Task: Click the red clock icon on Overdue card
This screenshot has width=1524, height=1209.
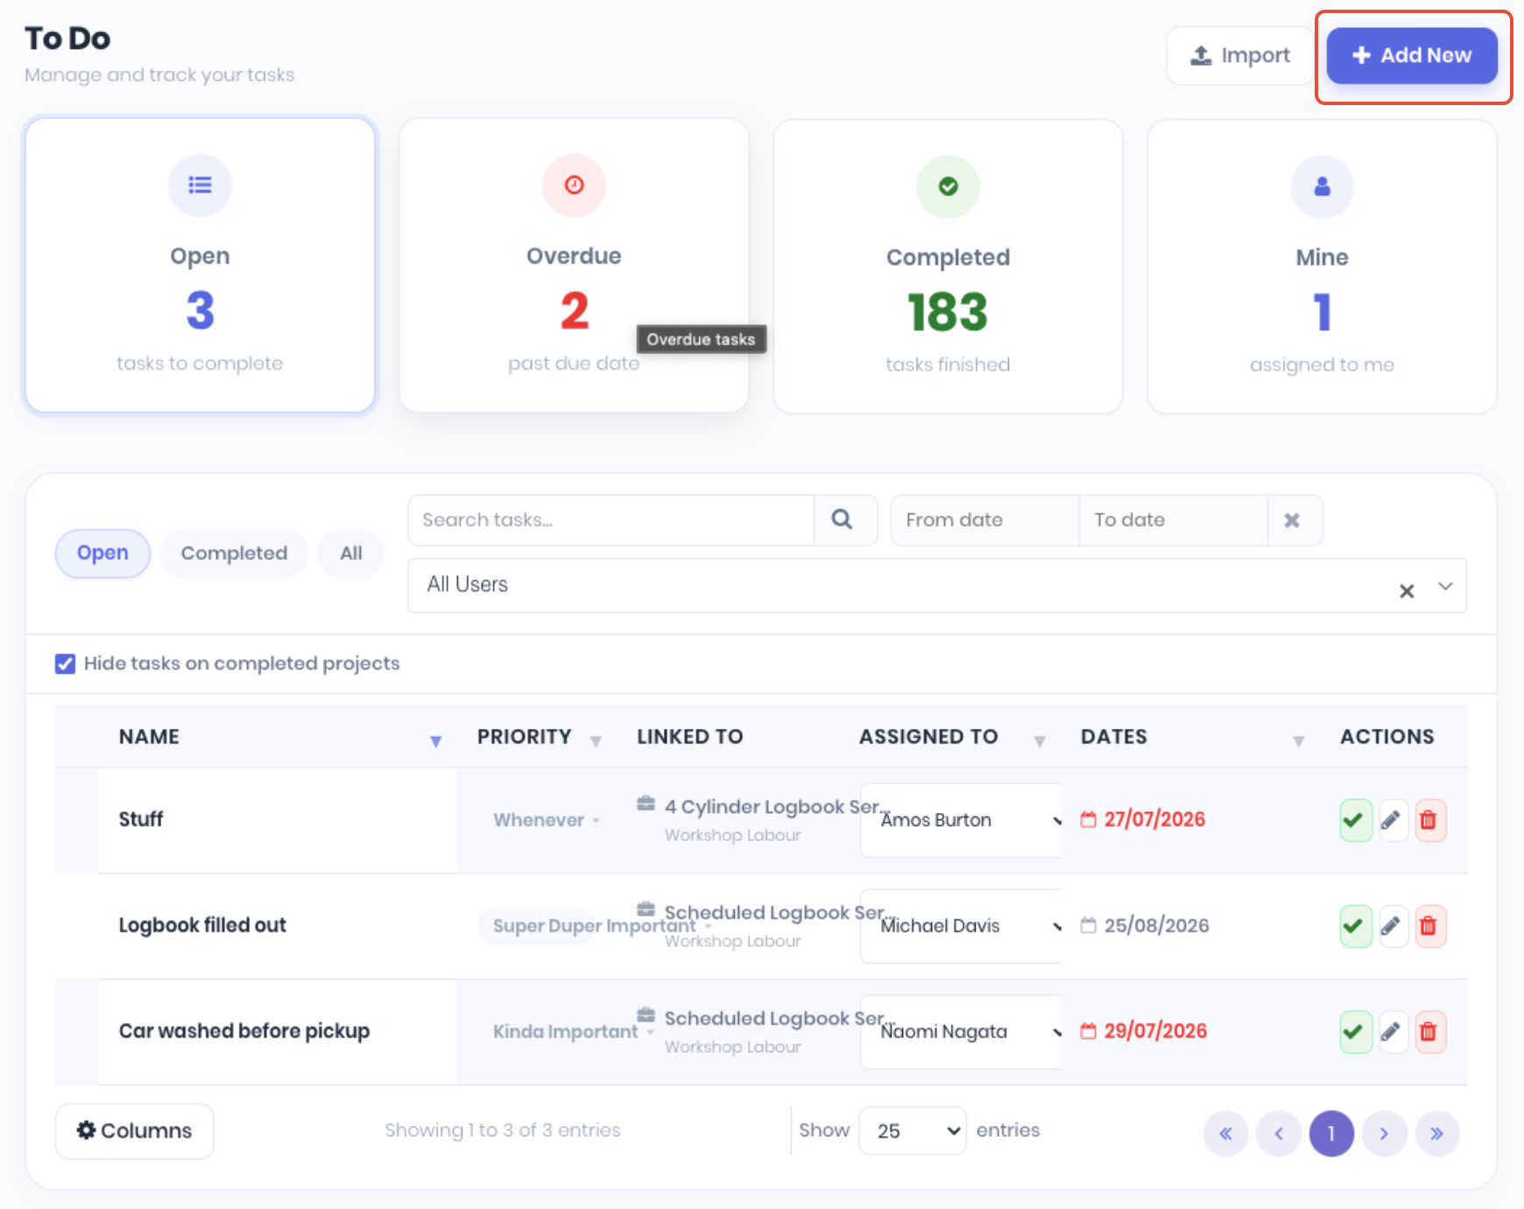Action: [574, 185]
